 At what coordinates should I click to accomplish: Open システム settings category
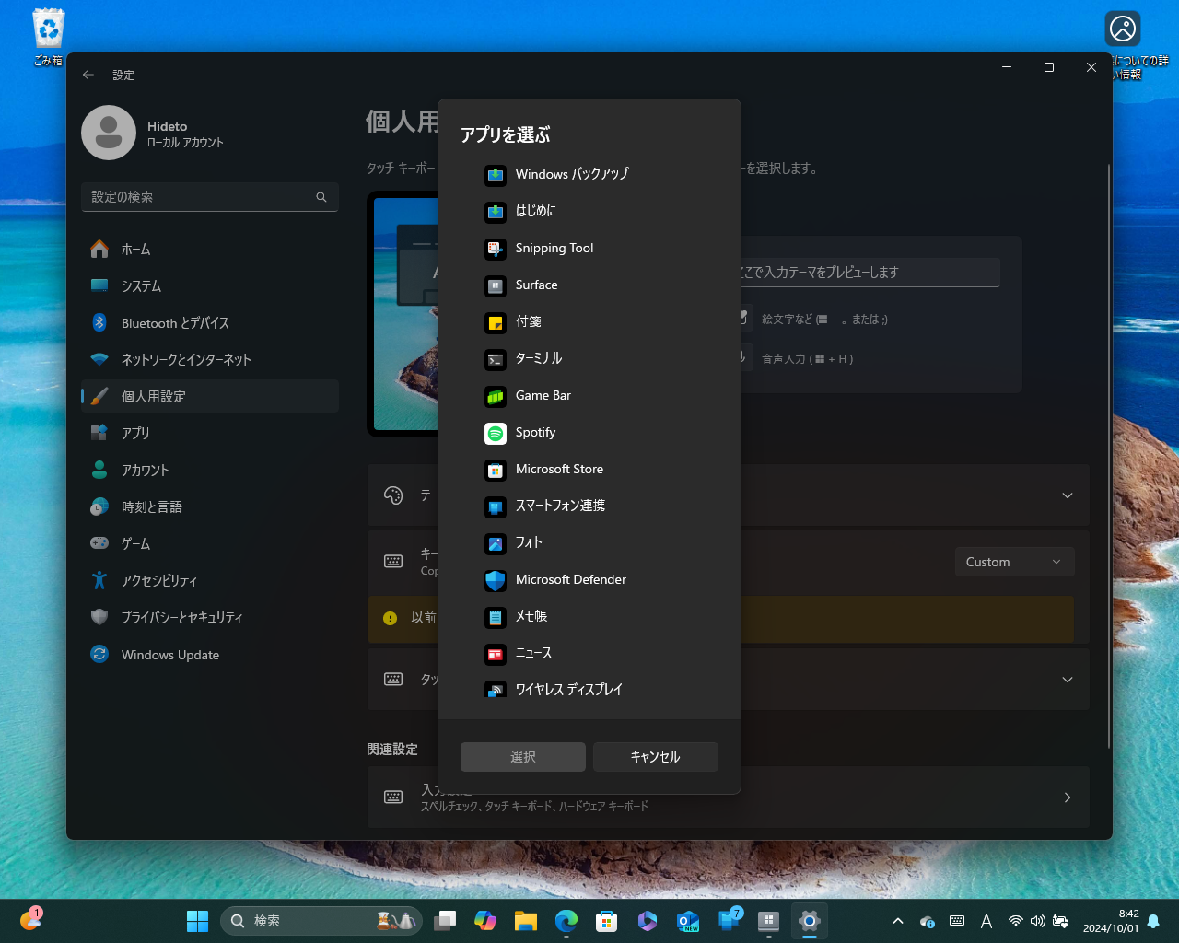tap(210, 285)
